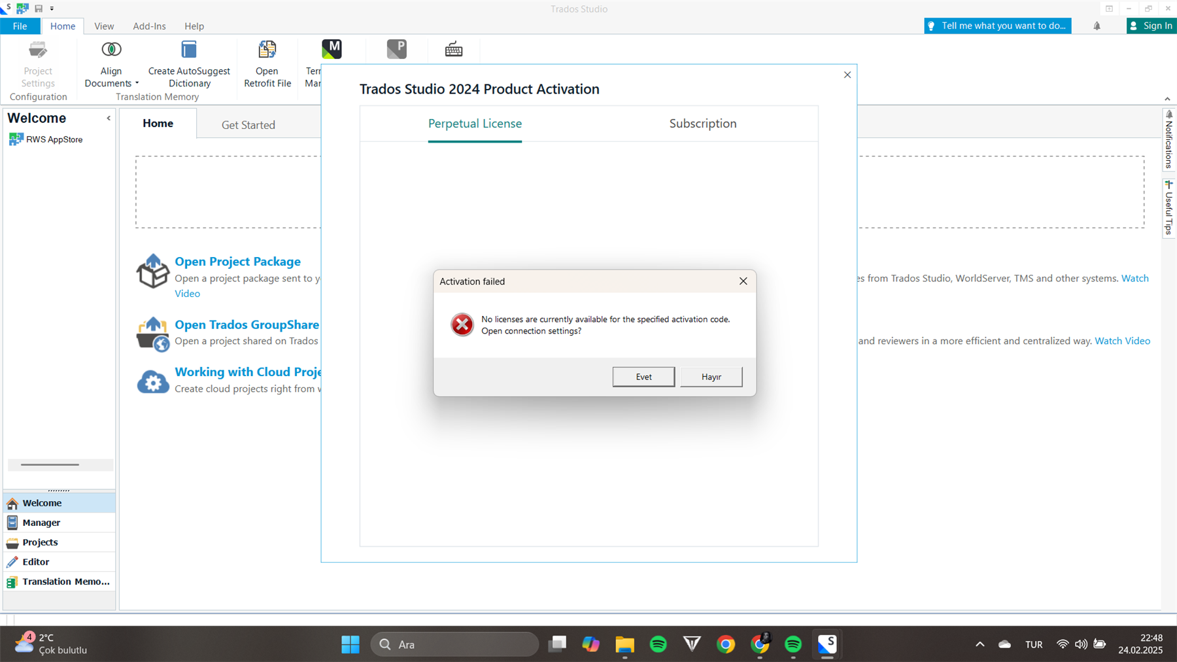The height and width of the screenshot is (662, 1177).
Task: Click the Windows search box Ara
Action: point(455,644)
